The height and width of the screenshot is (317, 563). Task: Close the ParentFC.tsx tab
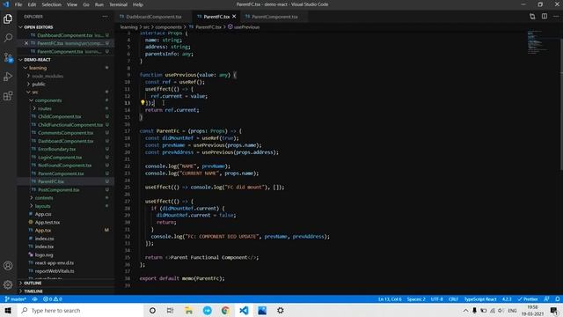(234, 17)
